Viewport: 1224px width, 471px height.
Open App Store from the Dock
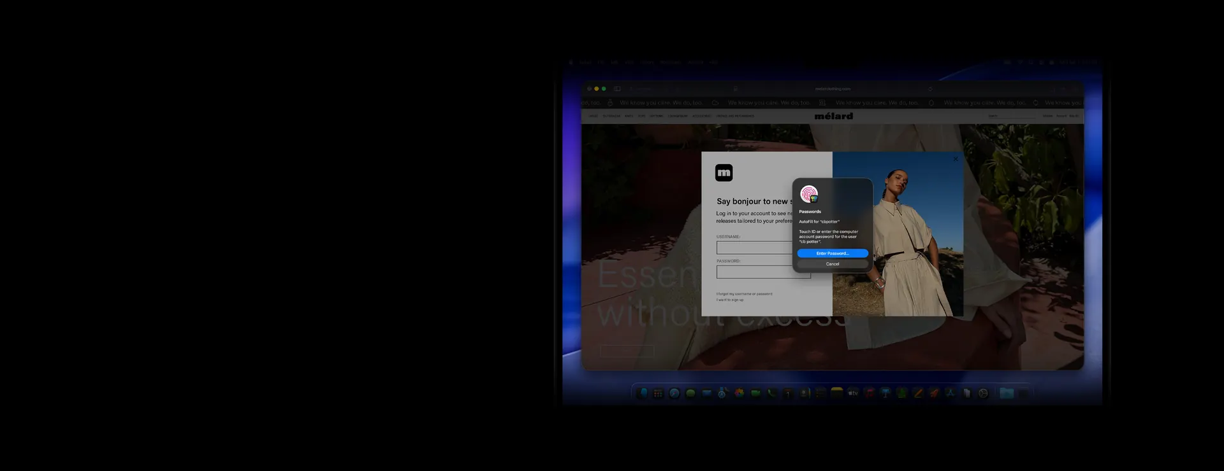(x=950, y=393)
